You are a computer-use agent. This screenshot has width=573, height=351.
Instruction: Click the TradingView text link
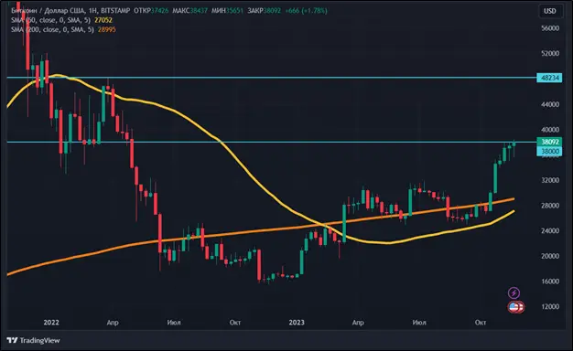(x=40, y=340)
